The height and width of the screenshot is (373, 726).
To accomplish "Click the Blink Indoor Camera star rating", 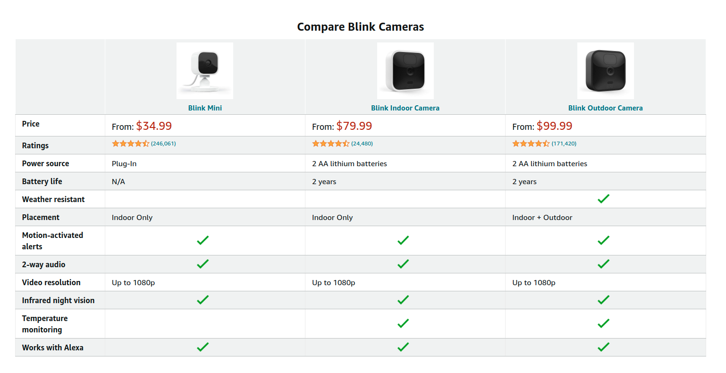I will (x=330, y=144).
